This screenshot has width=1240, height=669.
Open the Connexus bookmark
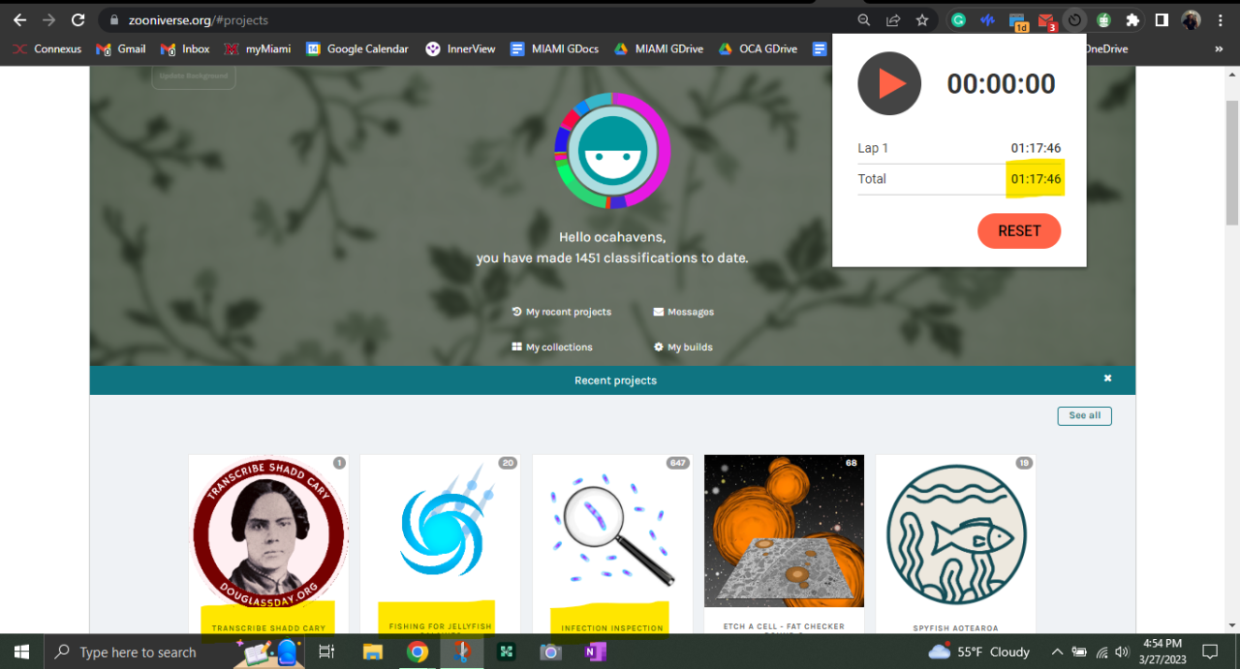tap(46, 48)
